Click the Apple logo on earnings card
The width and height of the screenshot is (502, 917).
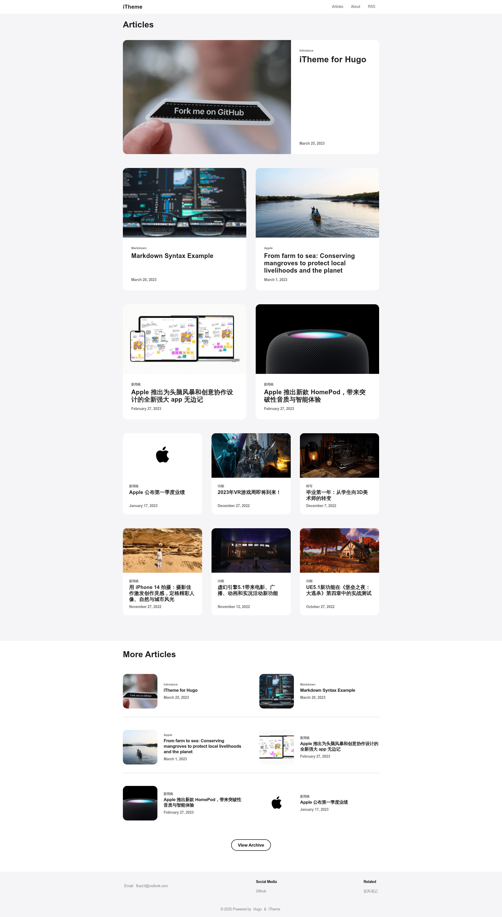click(162, 455)
